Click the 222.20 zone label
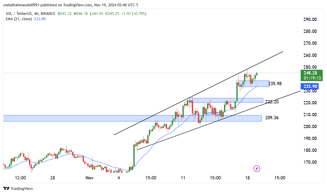The height and width of the screenshot is (194, 327). (272, 102)
